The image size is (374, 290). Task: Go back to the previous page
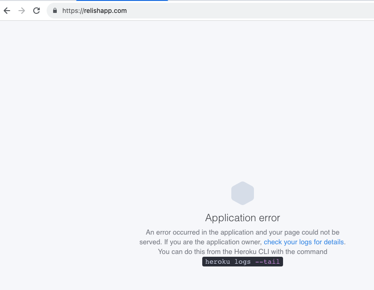click(x=7, y=11)
